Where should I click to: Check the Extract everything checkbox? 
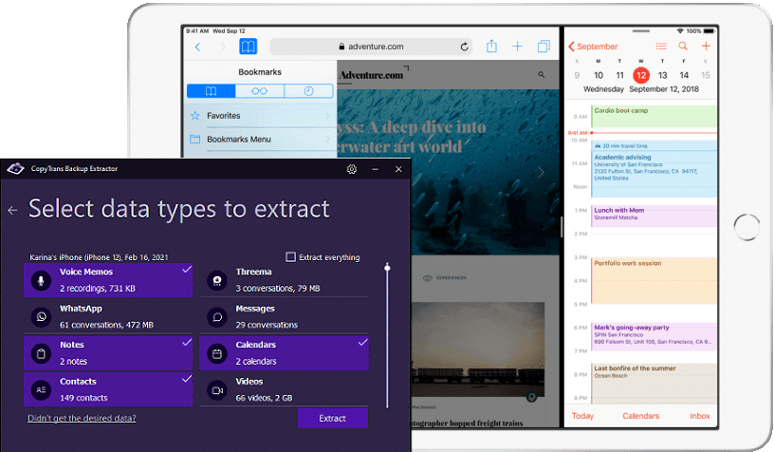pos(291,257)
